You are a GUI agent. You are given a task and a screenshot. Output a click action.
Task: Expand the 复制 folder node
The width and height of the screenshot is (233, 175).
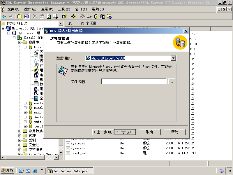point(20,140)
